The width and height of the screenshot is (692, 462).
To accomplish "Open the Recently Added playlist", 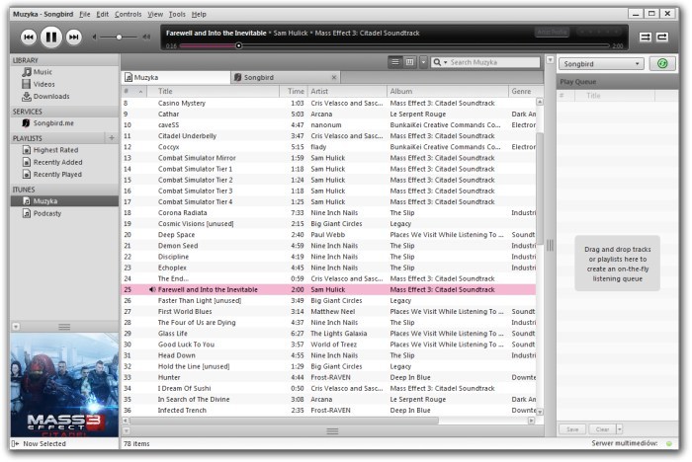I will pyautogui.click(x=57, y=163).
